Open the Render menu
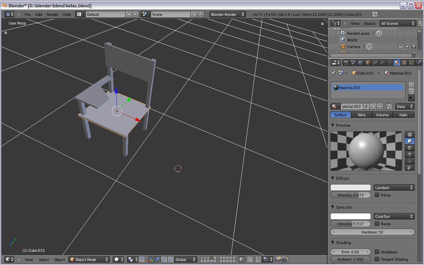This screenshot has height=265, width=424. pyautogui.click(x=52, y=14)
